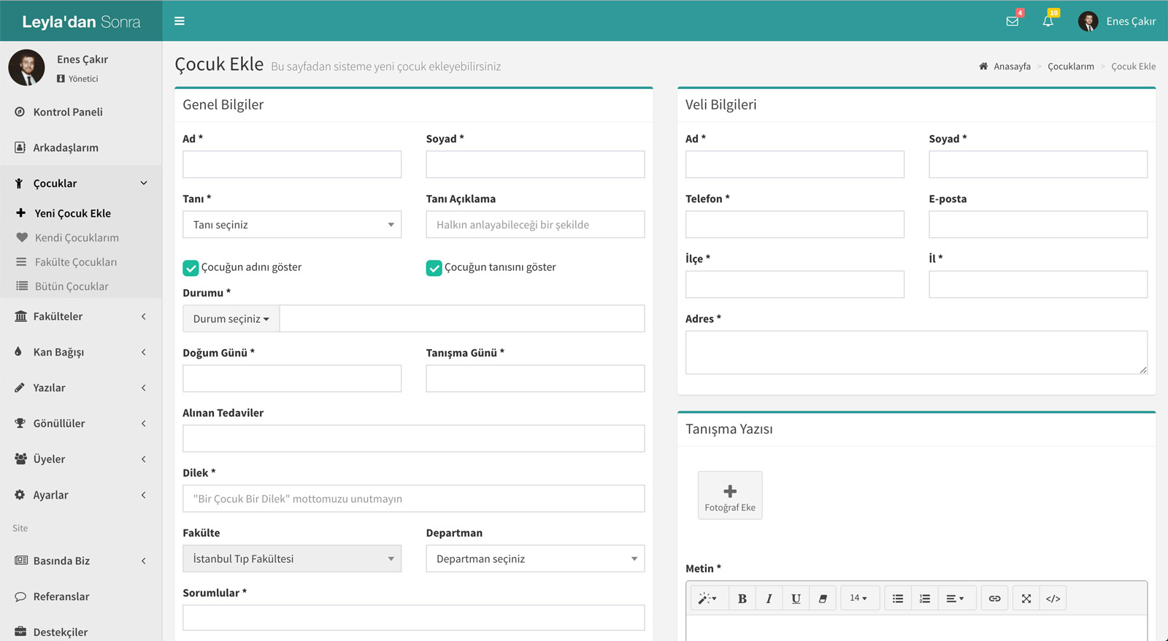Insert a link with chain icon

click(x=994, y=599)
